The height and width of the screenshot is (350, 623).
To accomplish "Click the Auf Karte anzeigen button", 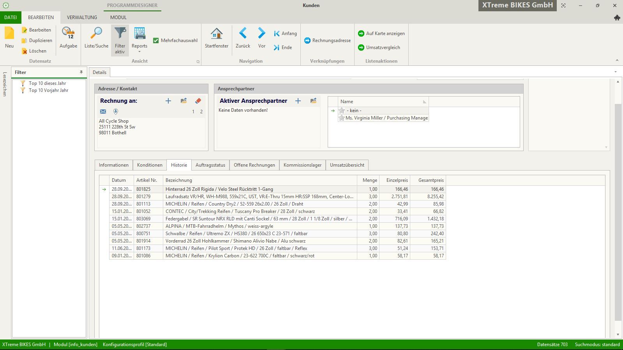I will (x=381, y=33).
